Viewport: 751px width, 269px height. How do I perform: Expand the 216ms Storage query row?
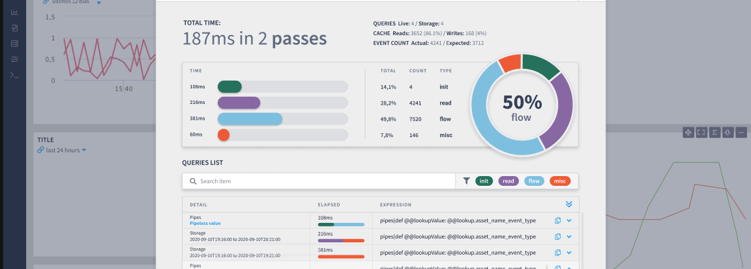[569, 237]
